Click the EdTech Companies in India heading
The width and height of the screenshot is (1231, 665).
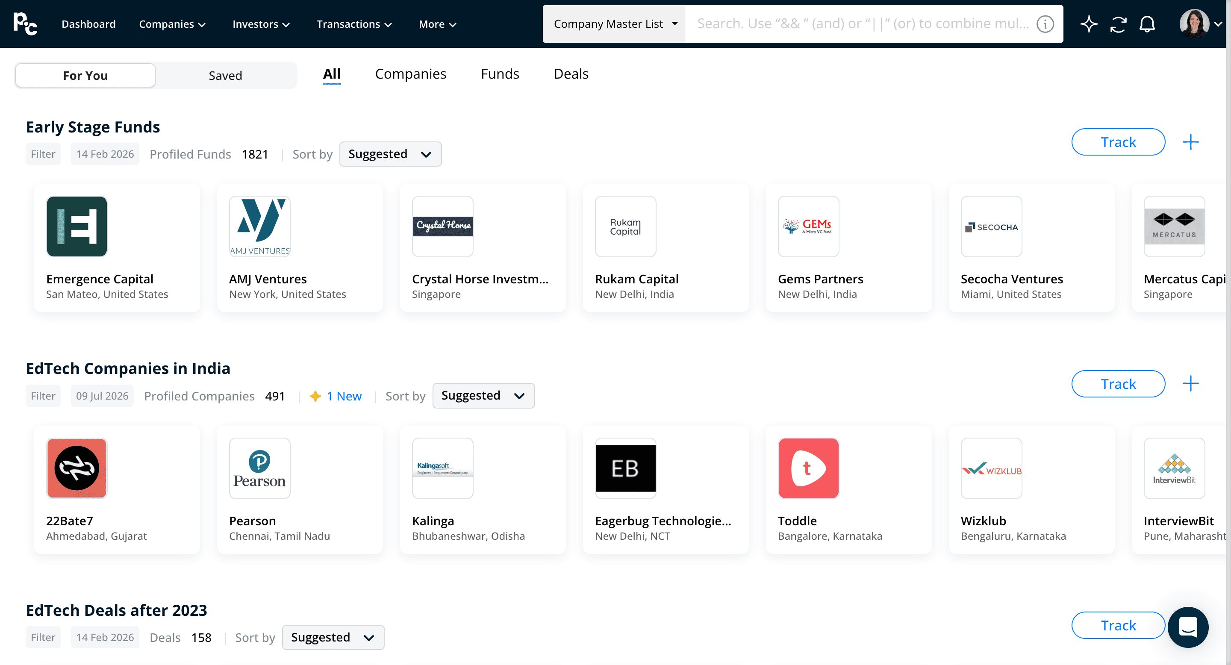point(128,368)
